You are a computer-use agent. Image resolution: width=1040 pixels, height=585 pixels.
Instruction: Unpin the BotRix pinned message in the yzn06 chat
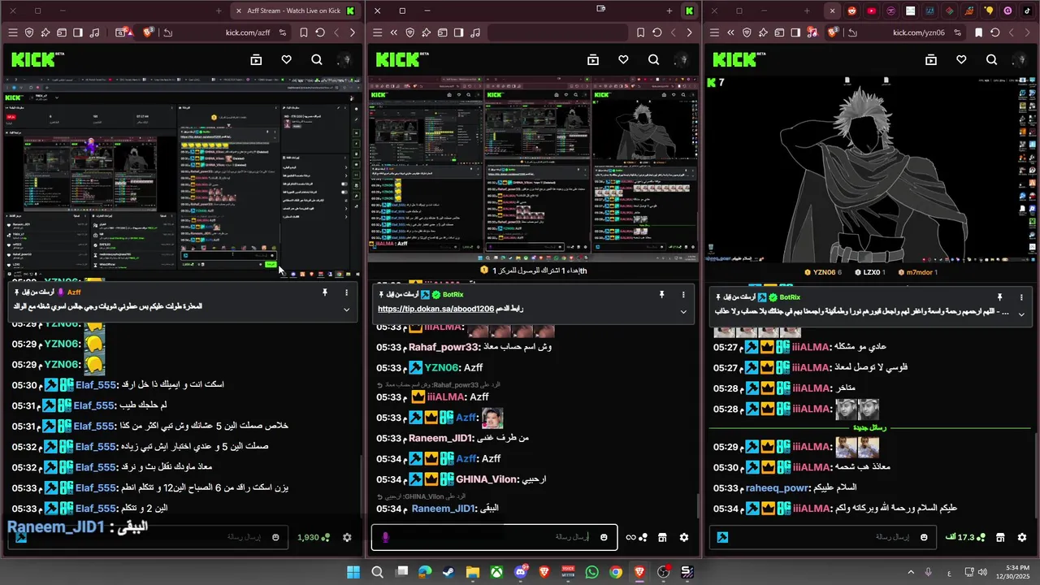(999, 297)
